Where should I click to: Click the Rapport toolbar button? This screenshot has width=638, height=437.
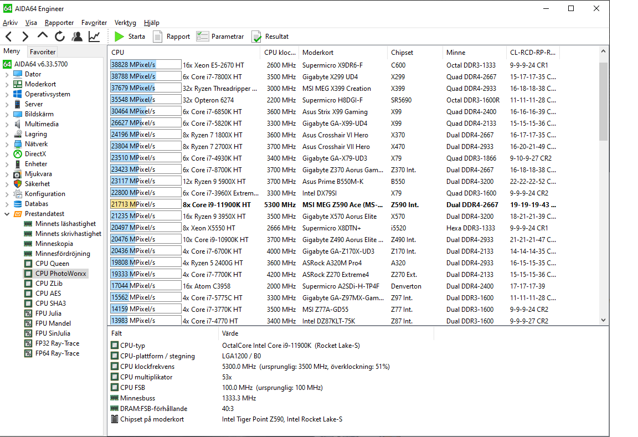pos(171,37)
